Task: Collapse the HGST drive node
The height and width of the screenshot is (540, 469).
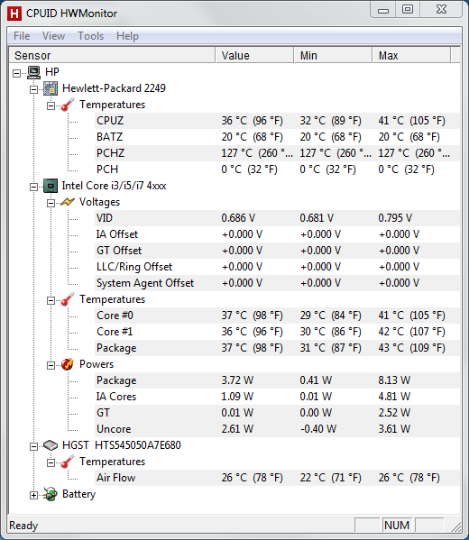Action: pyautogui.click(x=33, y=446)
